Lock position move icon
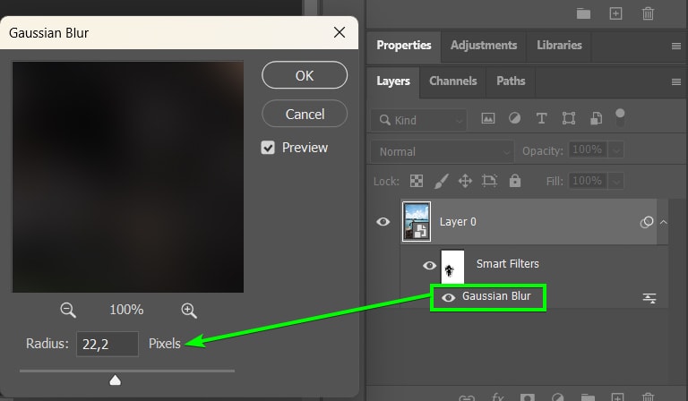Image resolution: width=688 pixels, height=401 pixels. point(465,181)
